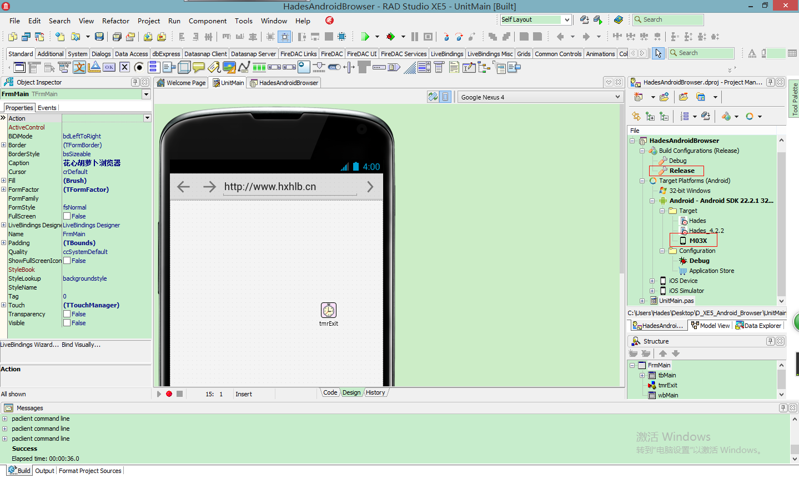The width and height of the screenshot is (799, 478).
Task: Expand the iOS Device platform node
Action: coord(652,281)
